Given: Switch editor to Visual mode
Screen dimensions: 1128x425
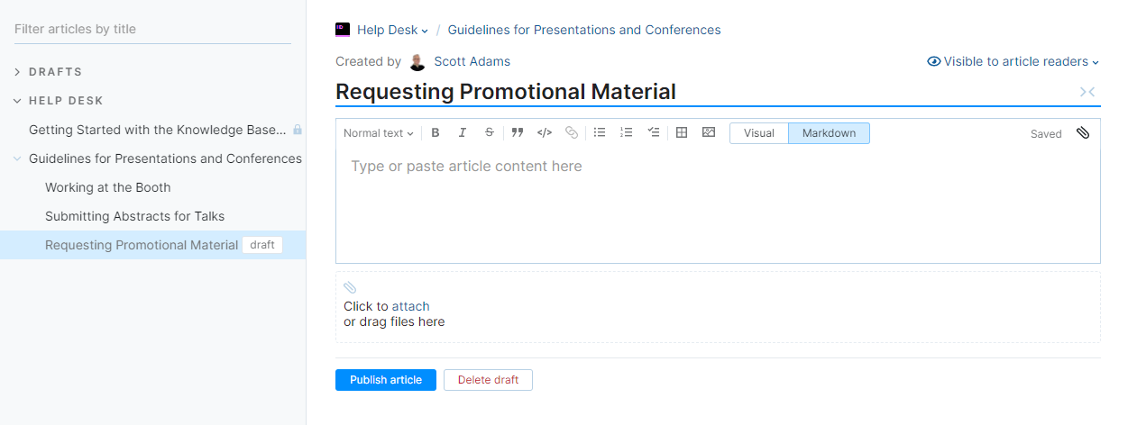Looking at the screenshot, I should pyautogui.click(x=758, y=133).
